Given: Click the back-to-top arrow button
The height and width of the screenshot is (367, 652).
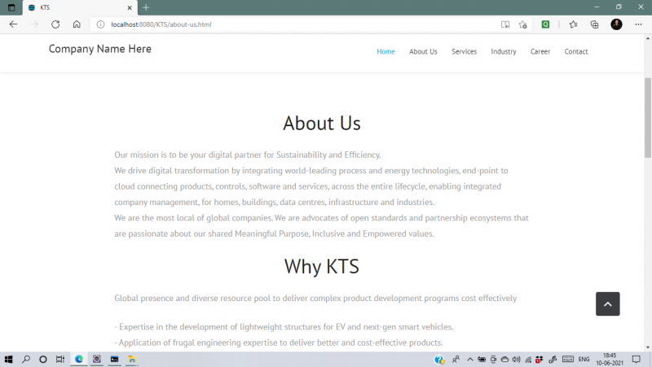Looking at the screenshot, I should pos(607,304).
